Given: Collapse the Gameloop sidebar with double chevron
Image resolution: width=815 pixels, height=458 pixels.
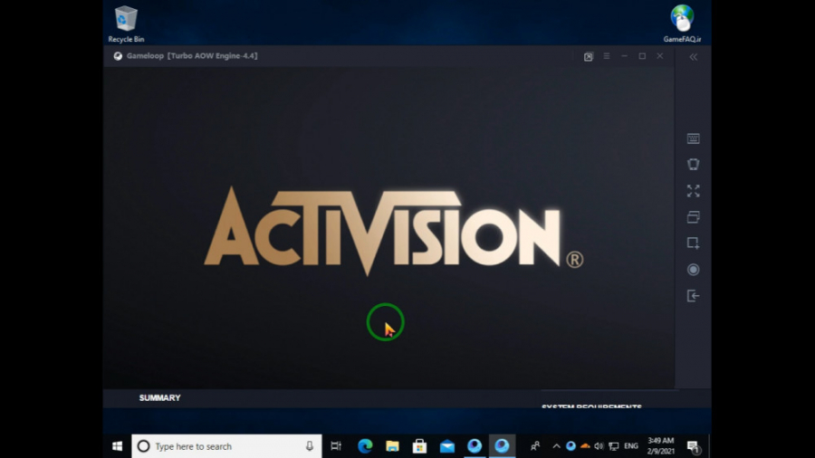Looking at the screenshot, I should [x=694, y=57].
